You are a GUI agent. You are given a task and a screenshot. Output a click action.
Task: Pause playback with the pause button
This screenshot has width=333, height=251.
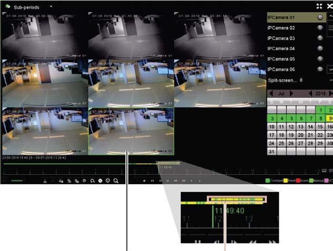tap(152, 180)
